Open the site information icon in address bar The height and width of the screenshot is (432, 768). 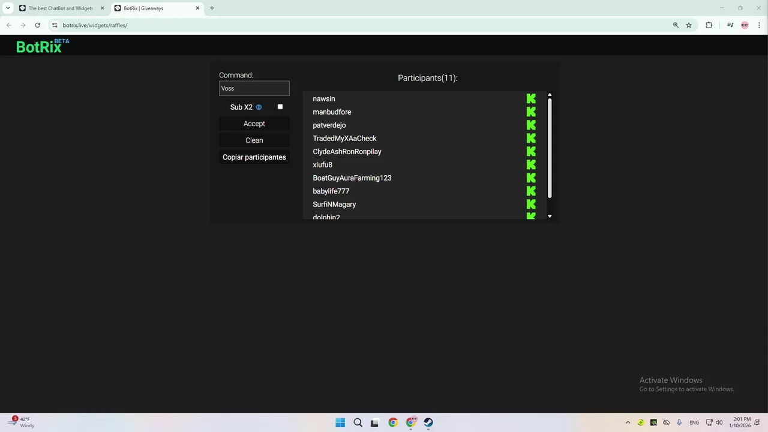click(x=55, y=25)
